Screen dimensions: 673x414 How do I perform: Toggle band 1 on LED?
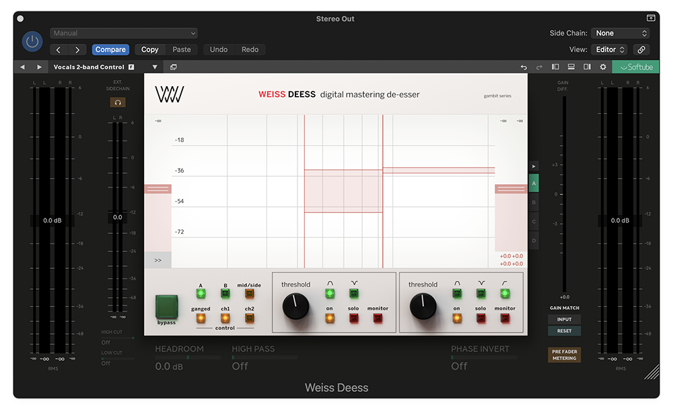[330, 318]
